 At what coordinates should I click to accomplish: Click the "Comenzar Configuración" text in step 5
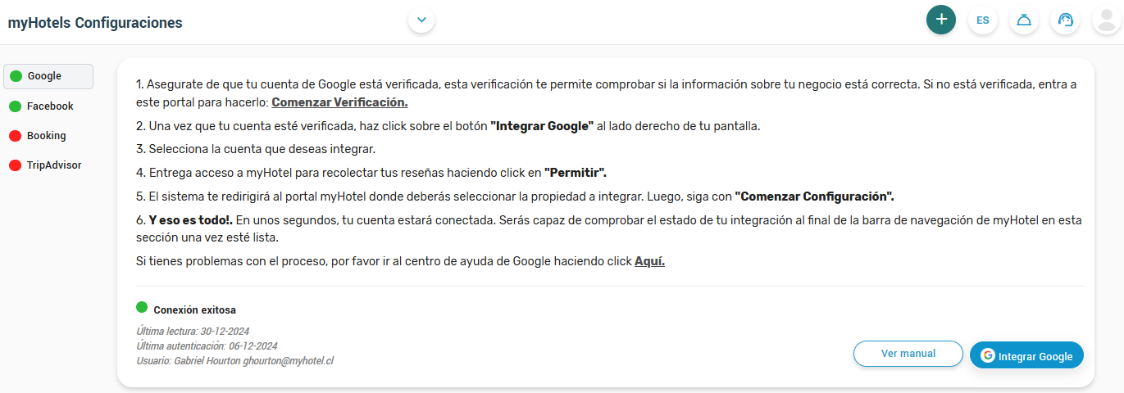click(814, 196)
